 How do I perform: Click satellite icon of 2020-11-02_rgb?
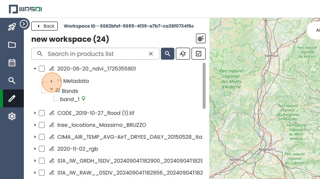click(x=52, y=149)
